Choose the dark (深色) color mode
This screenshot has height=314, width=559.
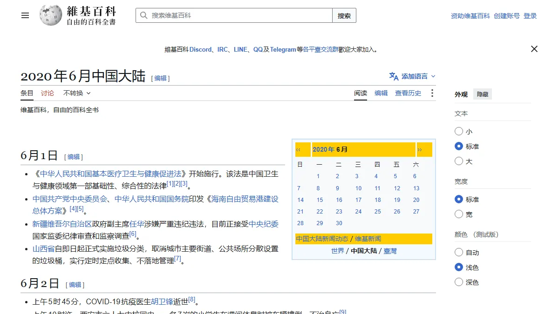459,282
